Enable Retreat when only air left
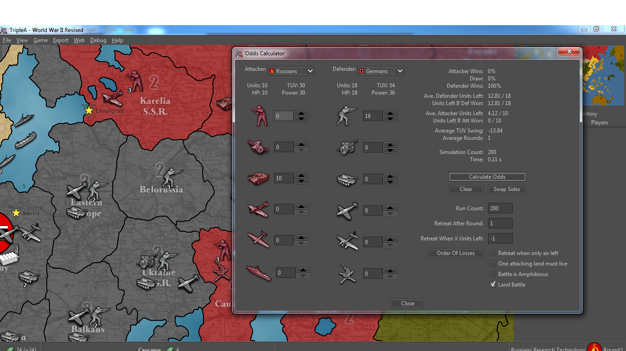The image size is (626, 351). tap(493, 253)
